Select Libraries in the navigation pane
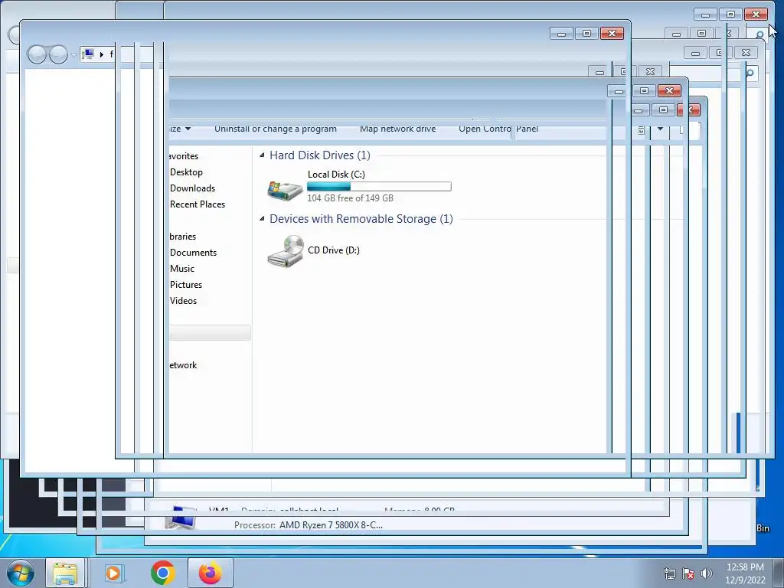This screenshot has height=588, width=784. point(183,237)
